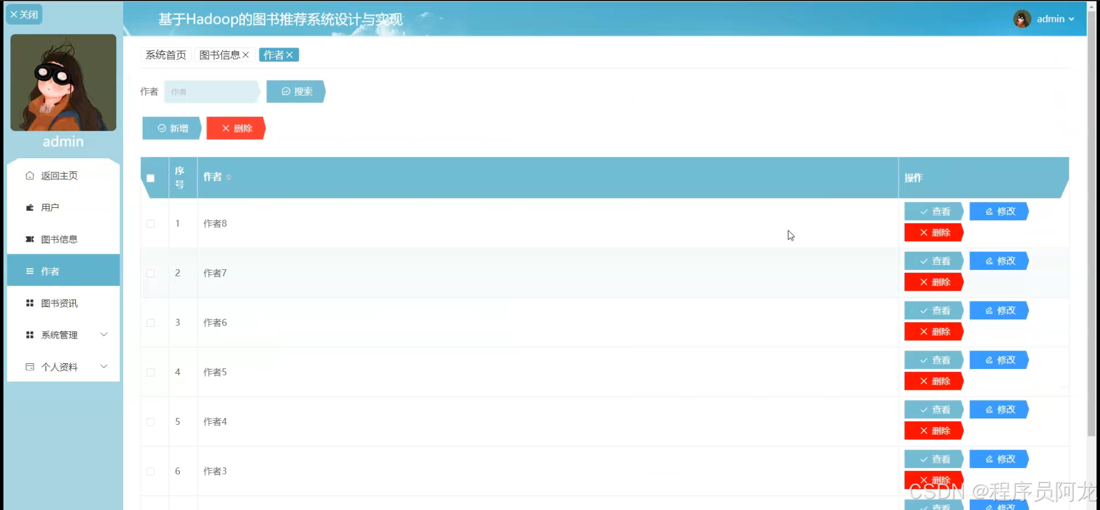The image size is (1100, 510).
Task: Click 删除 for row 作者4
Action: point(934,431)
